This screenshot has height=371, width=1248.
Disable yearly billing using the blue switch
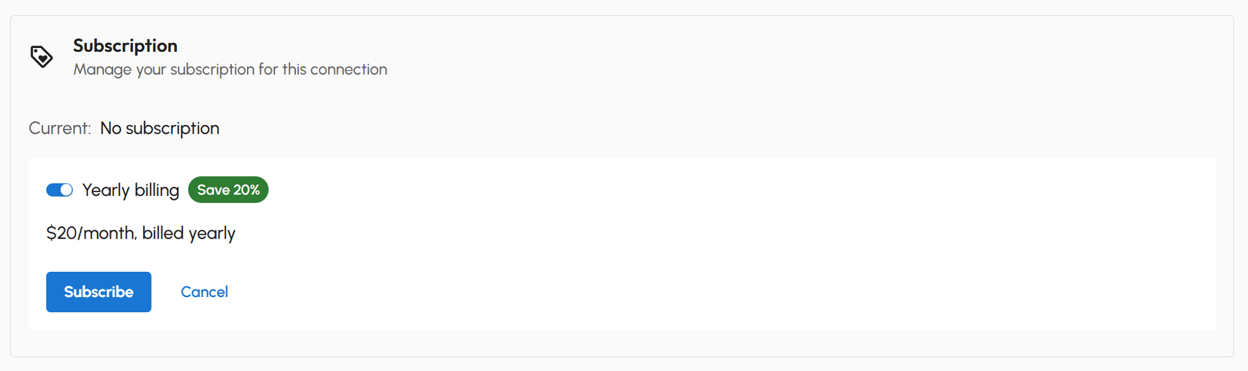coord(59,190)
